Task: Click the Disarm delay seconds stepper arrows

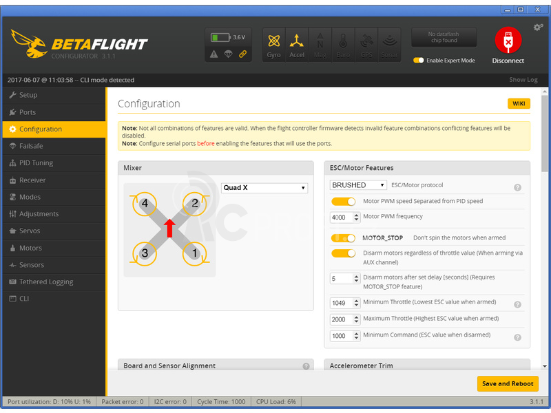Action: click(x=356, y=279)
